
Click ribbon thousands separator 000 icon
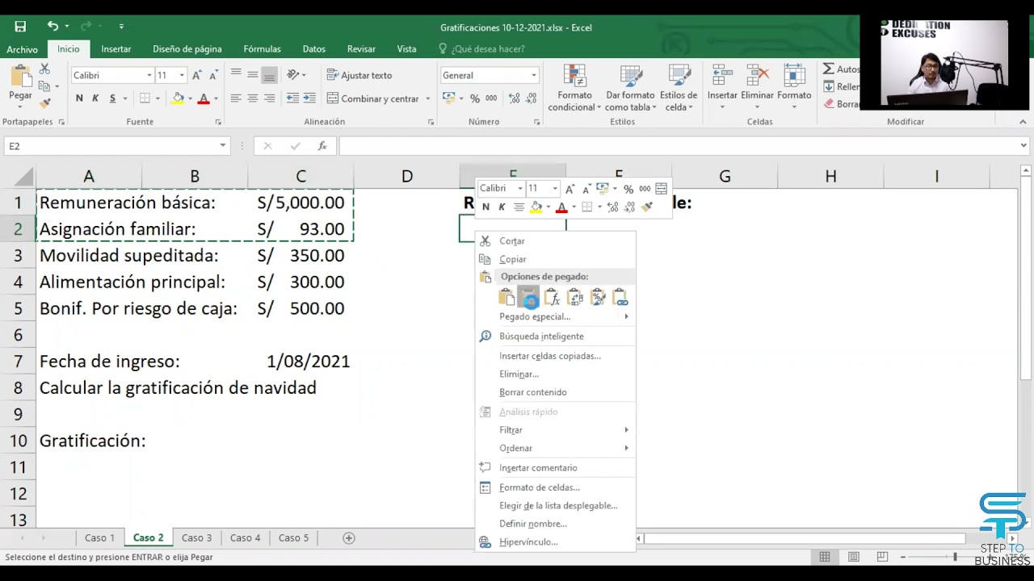click(x=492, y=98)
